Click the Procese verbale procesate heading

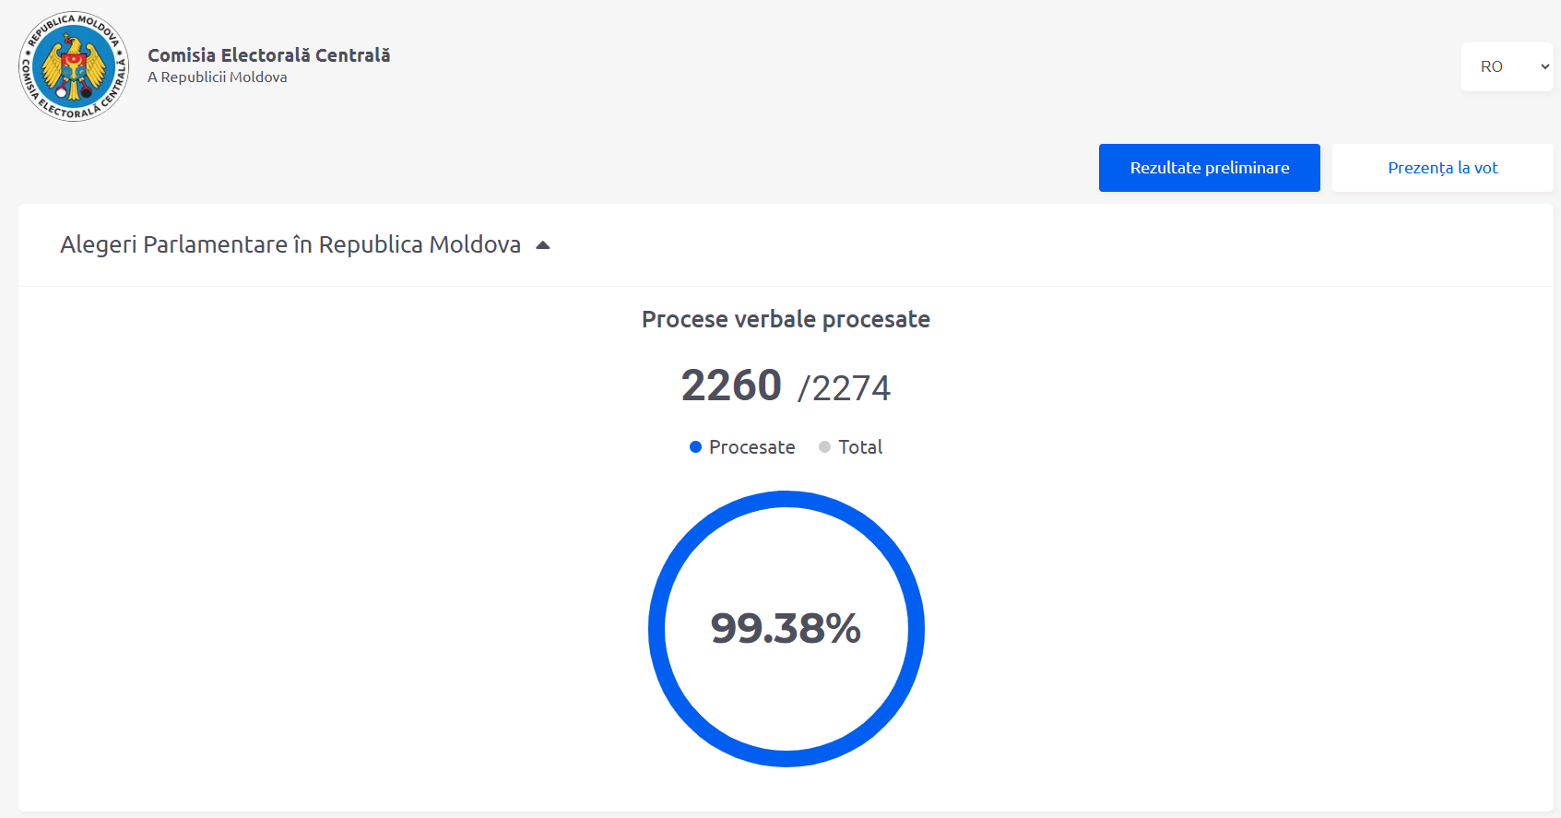coord(786,319)
